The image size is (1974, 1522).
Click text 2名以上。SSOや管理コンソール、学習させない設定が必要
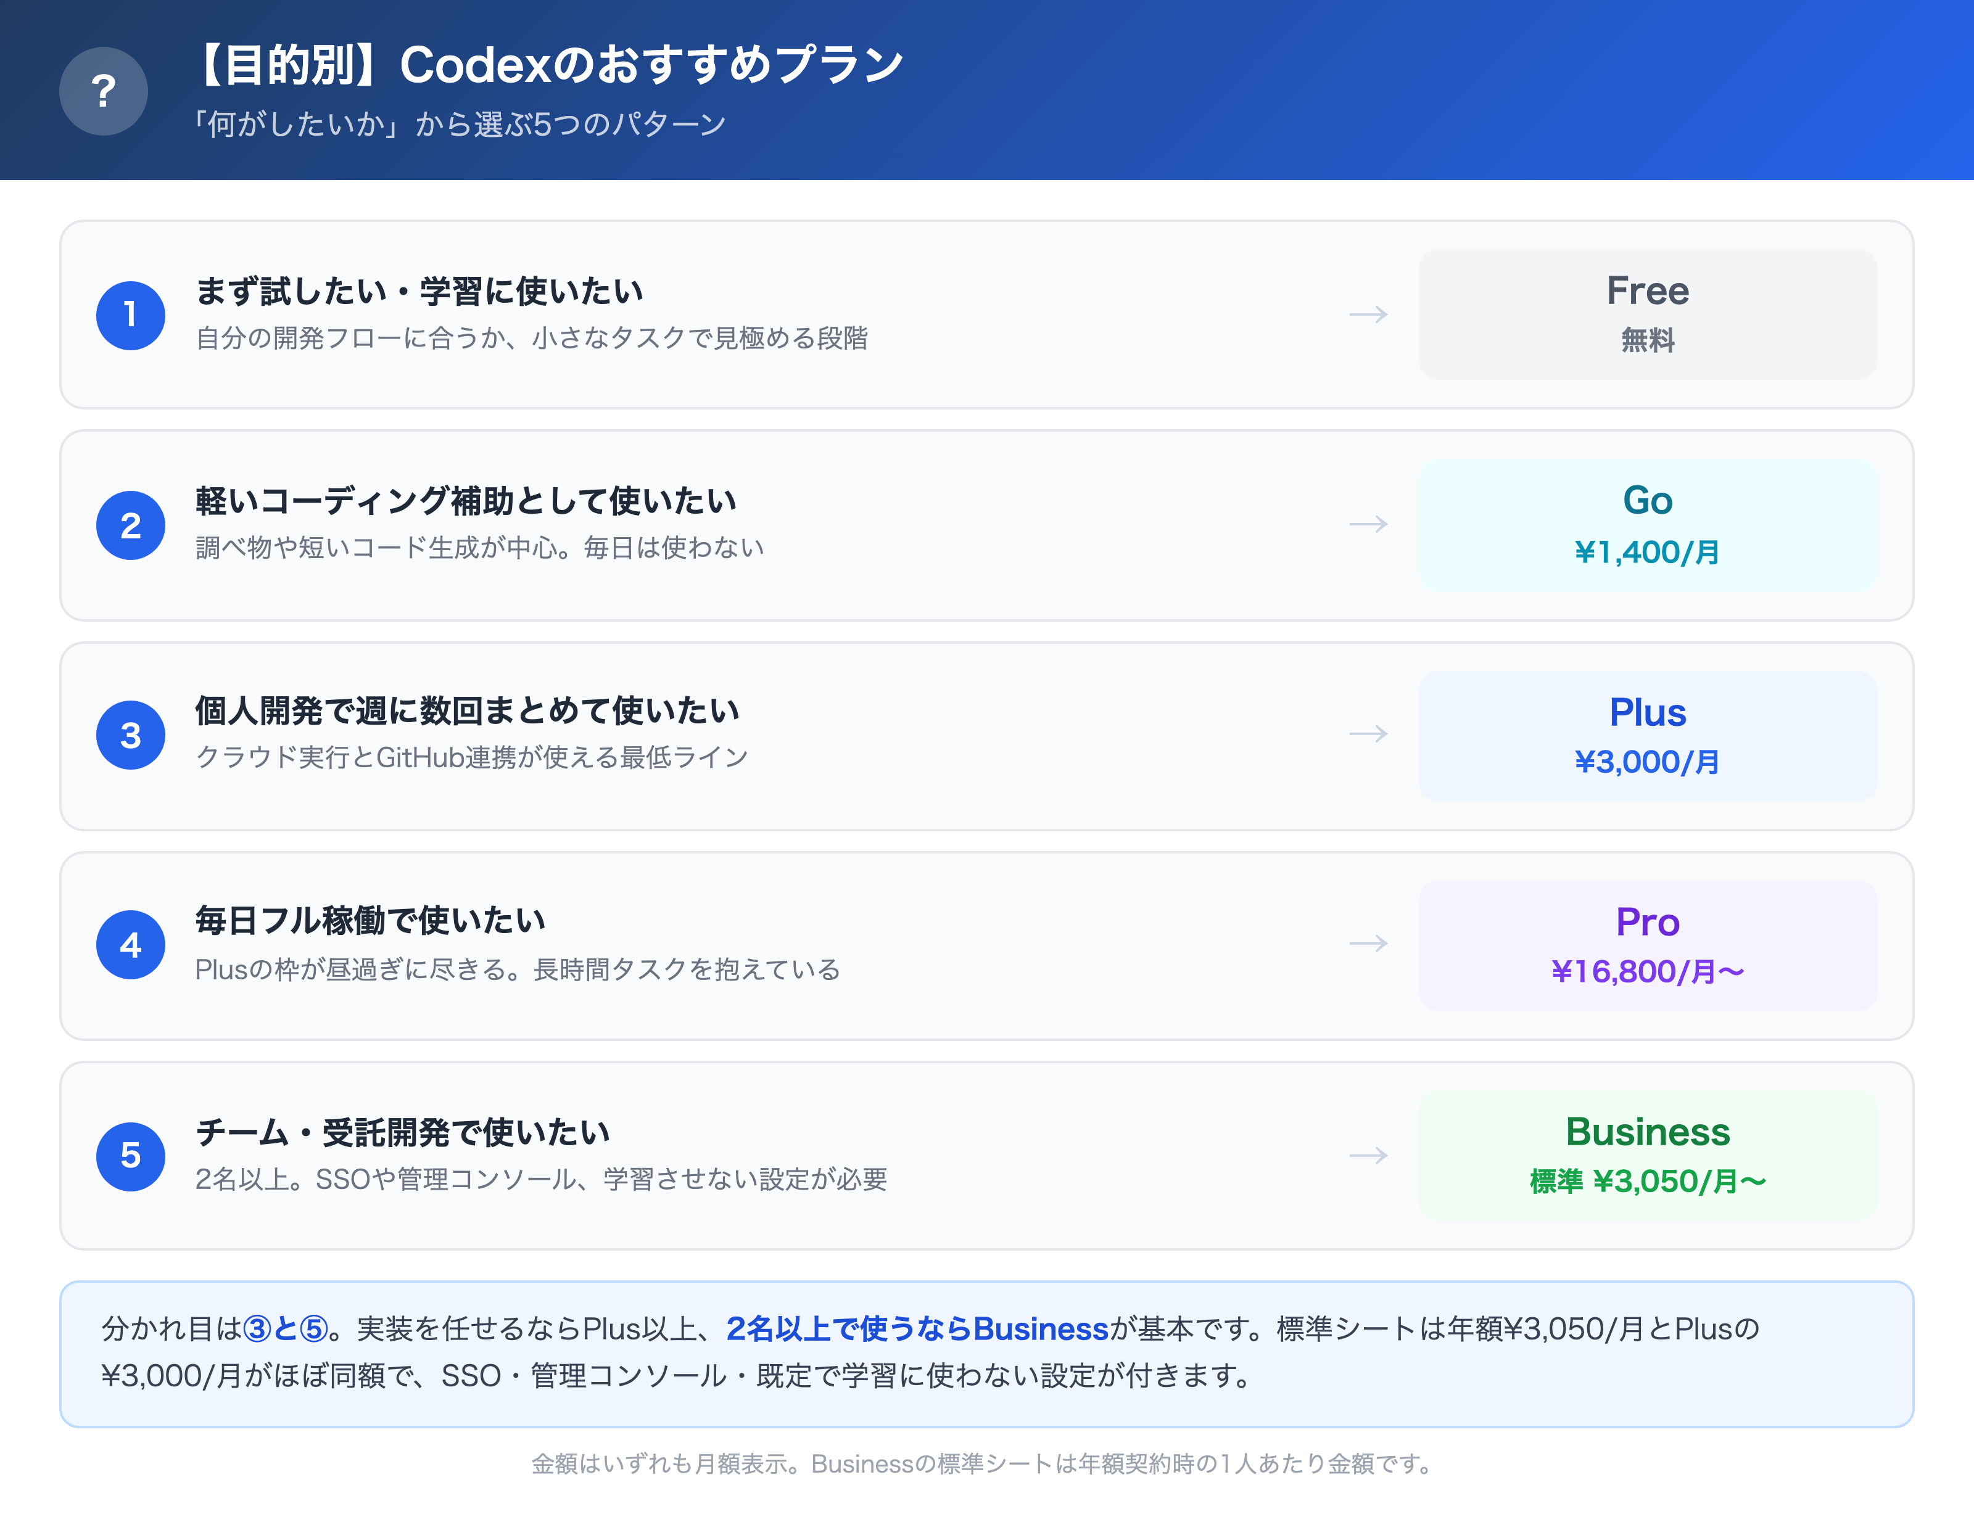[x=542, y=1180]
